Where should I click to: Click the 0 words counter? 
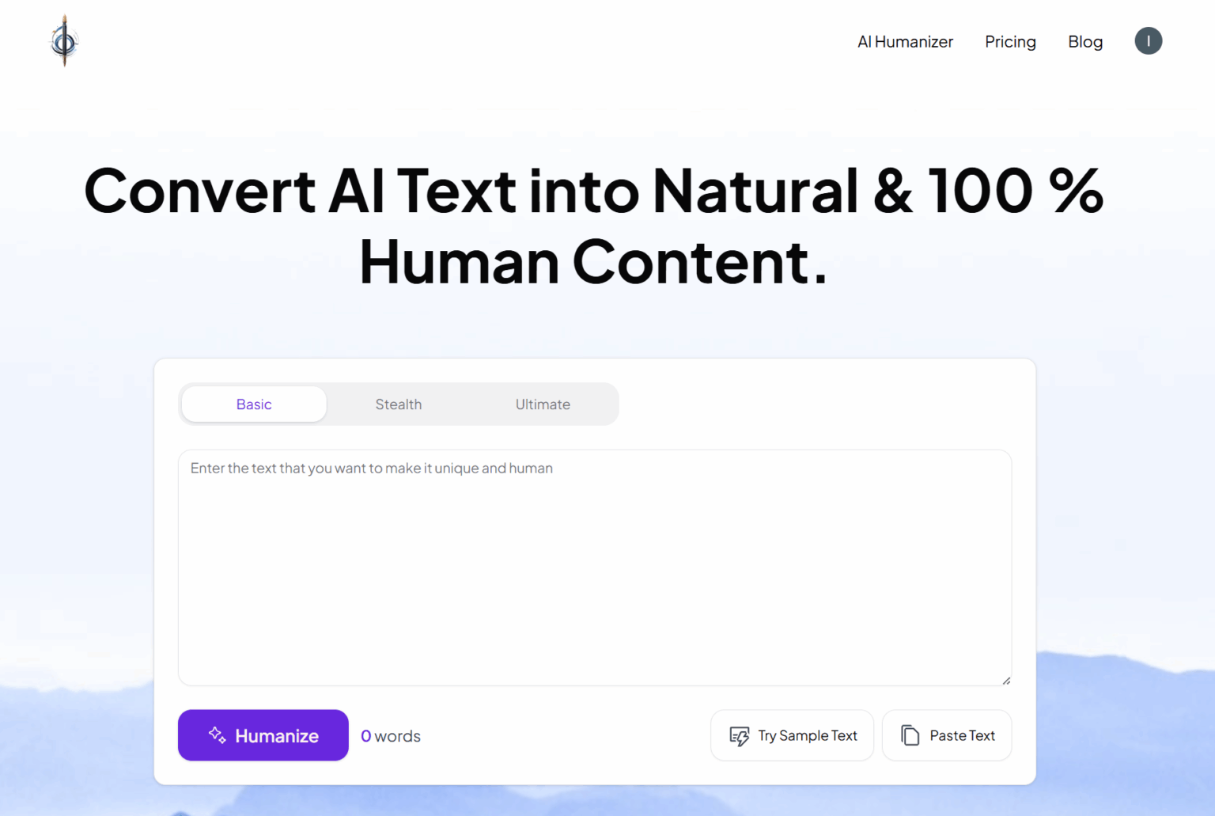tap(390, 735)
